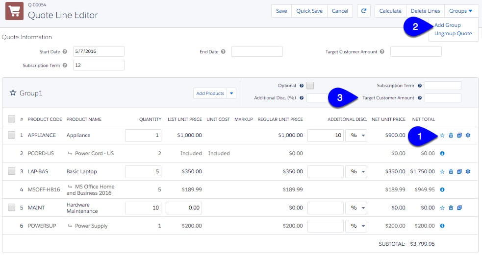
Task: Click the info icon on the Power Cord - US row
Action: 442,153
